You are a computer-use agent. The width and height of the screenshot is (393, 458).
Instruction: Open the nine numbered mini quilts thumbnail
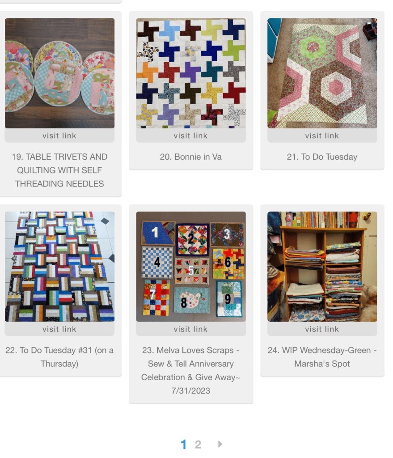pyautogui.click(x=190, y=267)
